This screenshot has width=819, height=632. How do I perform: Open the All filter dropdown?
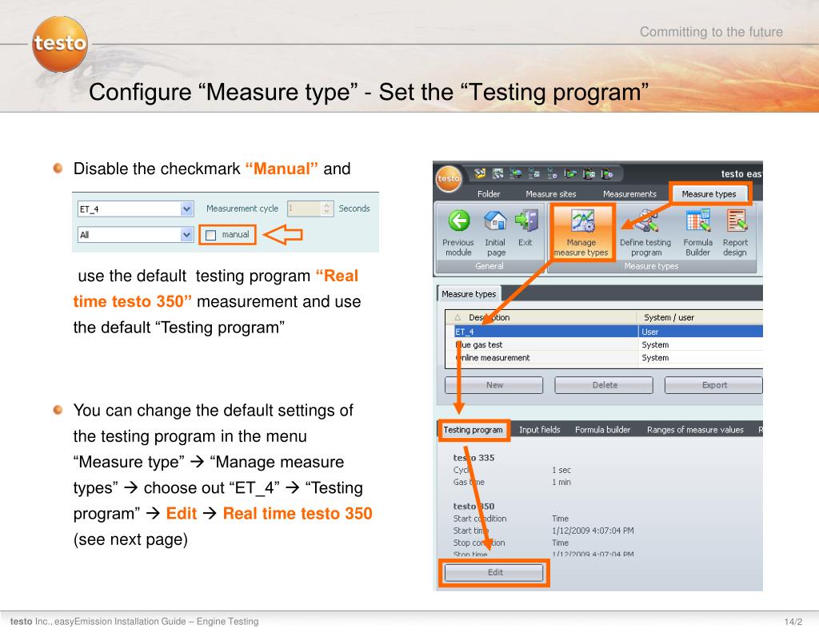[x=186, y=235]
